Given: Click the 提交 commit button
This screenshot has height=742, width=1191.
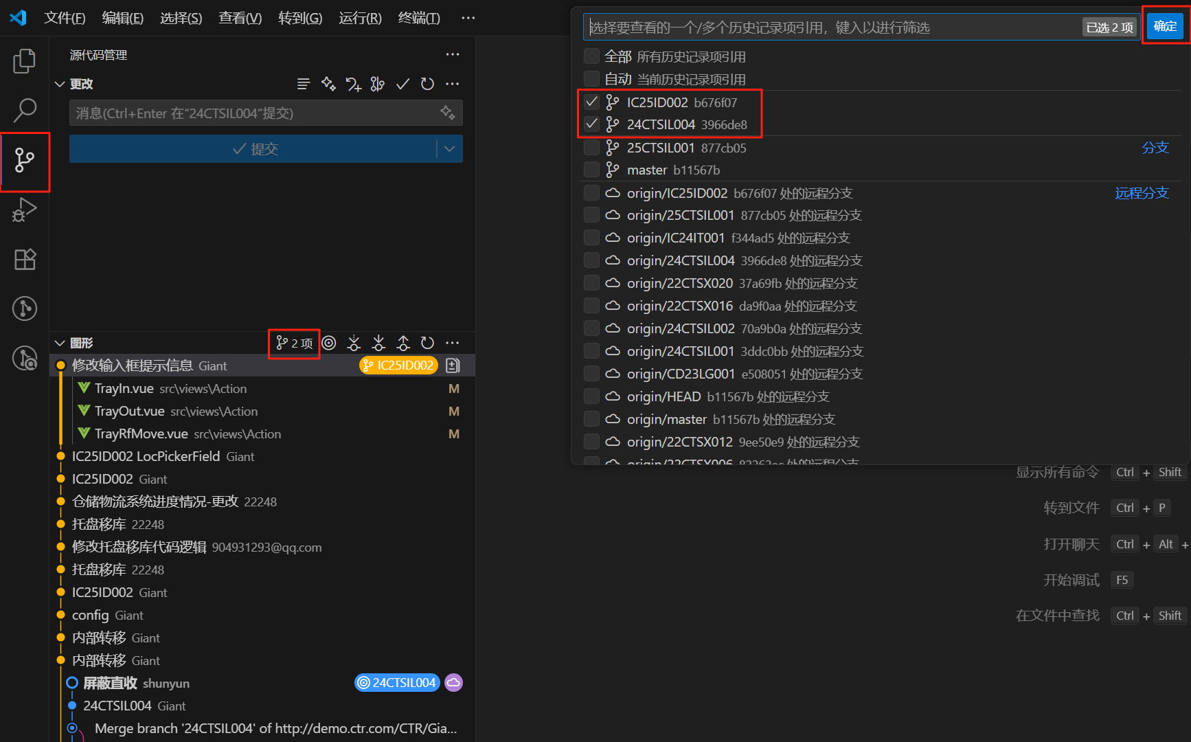Looking at the screenshot, I should coord(253,149).
